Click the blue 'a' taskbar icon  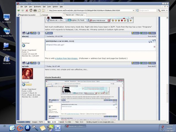[x=28, y=128]
